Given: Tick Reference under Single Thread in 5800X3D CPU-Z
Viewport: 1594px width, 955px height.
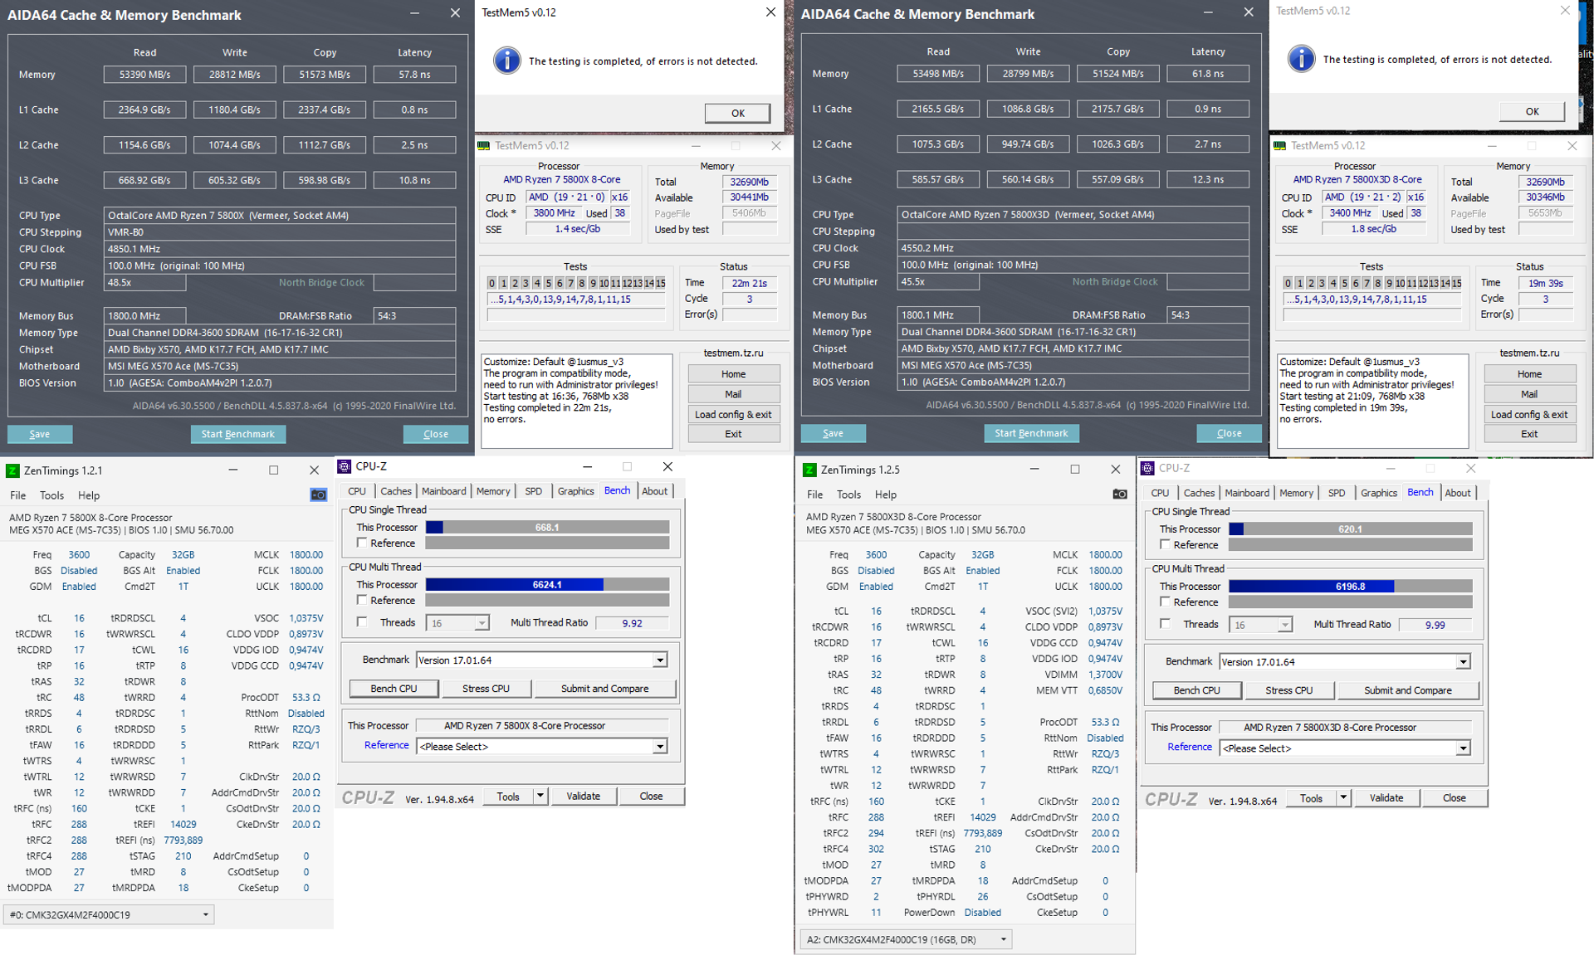Looking at the screenshot, I should [x=1165, y=544].
